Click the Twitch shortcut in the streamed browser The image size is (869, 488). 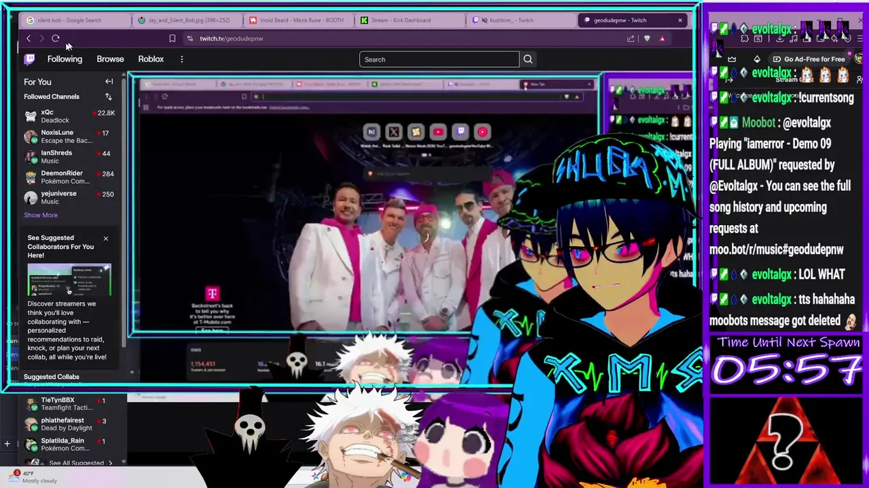(460, 131)
